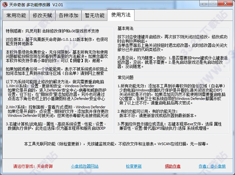Click the 以下为系统可能阻止修改的解决方法 line
235x175 pixels.
coord(55,82)
